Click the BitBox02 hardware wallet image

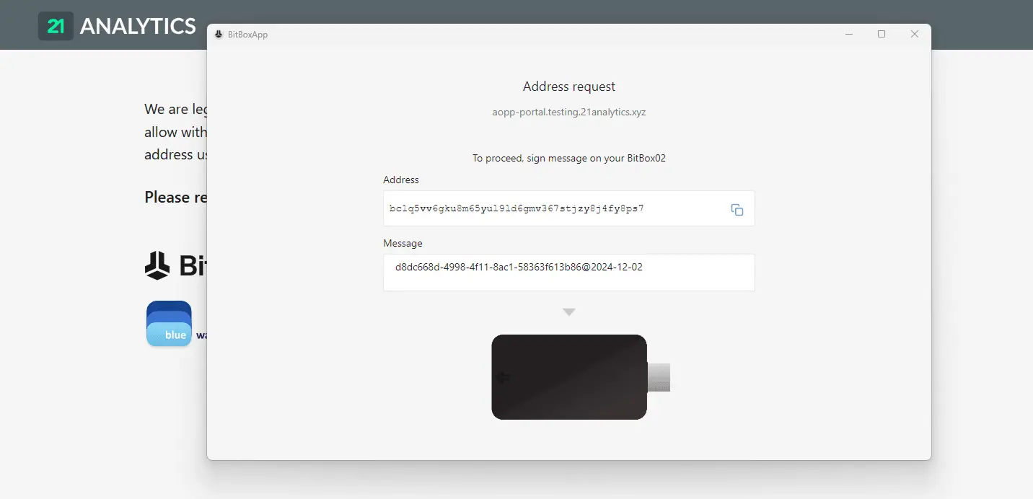point(569,376)
